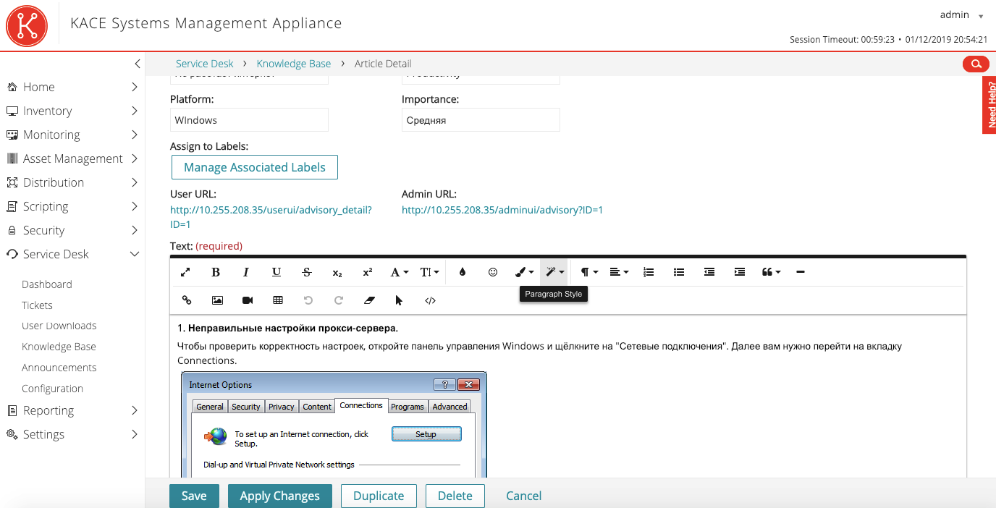The width and height of the screenshot is (996, 508).
Task: Open the Monitoring menu
Action: (x=72, y=135)
